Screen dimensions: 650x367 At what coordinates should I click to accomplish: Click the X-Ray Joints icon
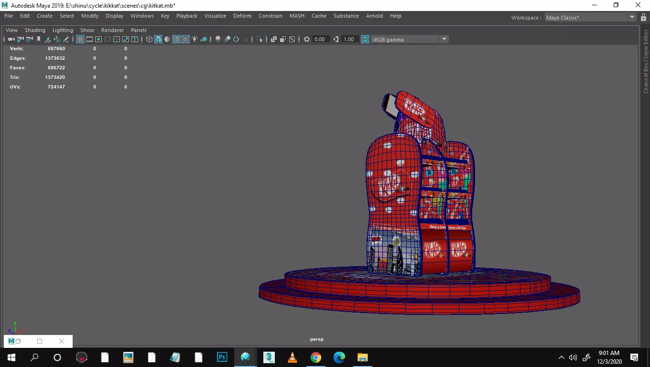pyautogui.click(x=292, y=39)
